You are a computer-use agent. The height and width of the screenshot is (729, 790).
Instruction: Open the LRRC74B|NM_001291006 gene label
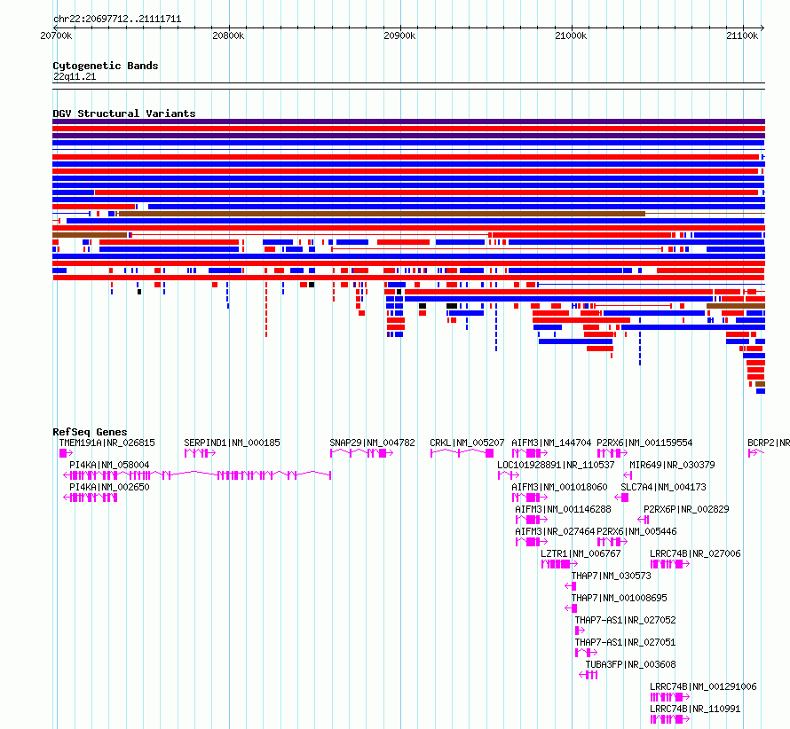(x=703, y=686)
